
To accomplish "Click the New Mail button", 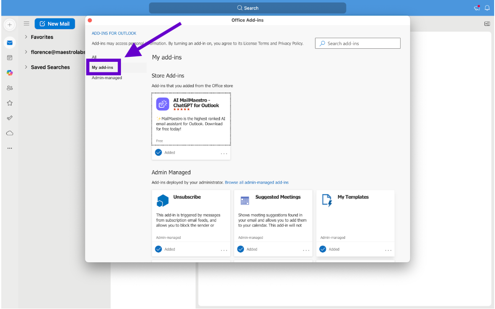I will coord(55,24).
